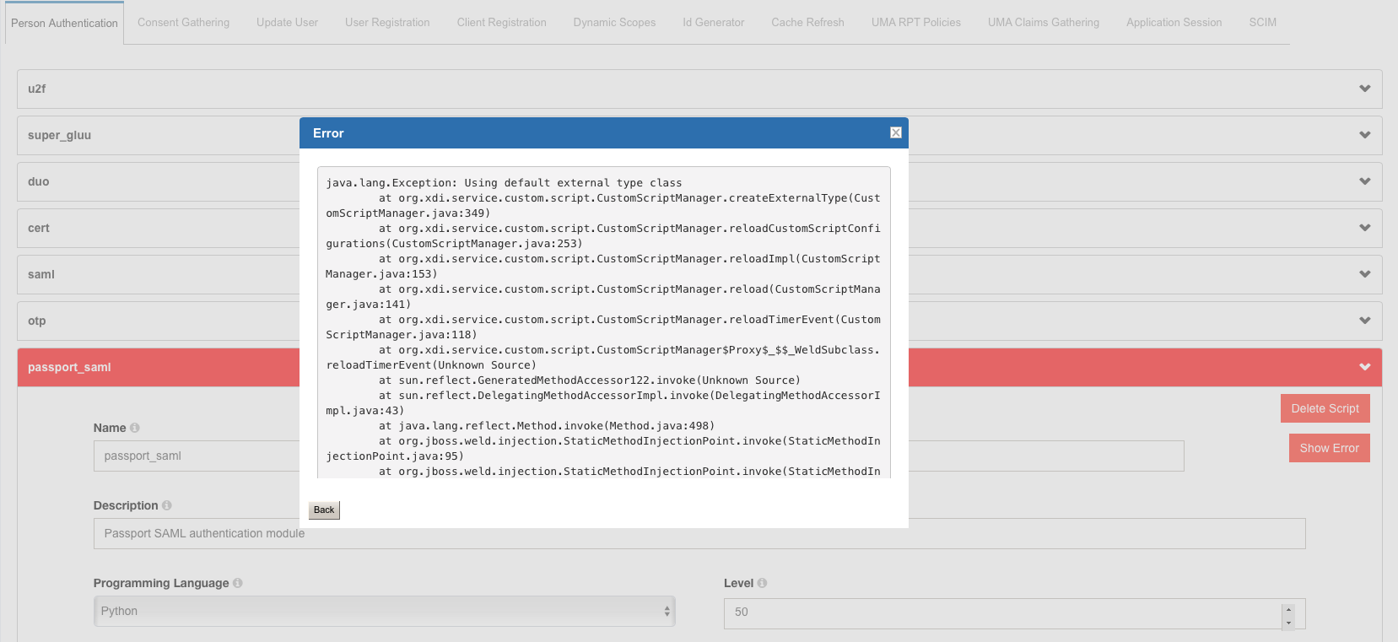Click the u2f panel title
1398x642 pixels.
click(37, 89)
